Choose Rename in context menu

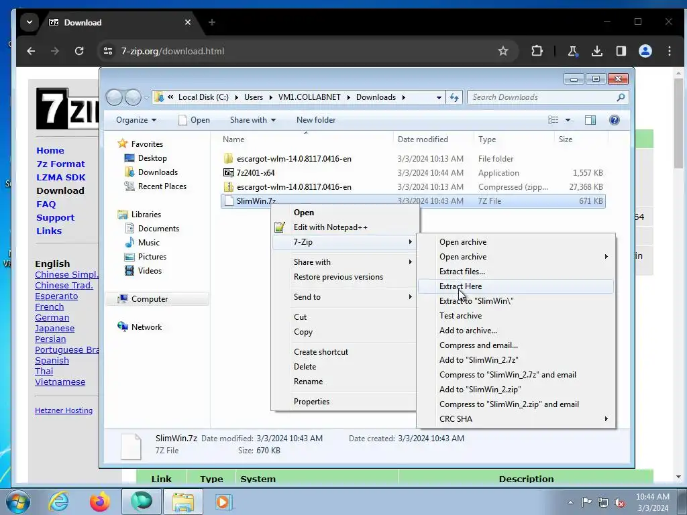(x=344, y=382)
